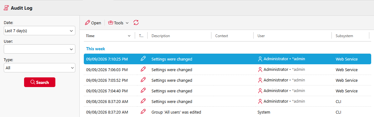Click the Audit Log scroll icon in header

[x=6, y=8]
